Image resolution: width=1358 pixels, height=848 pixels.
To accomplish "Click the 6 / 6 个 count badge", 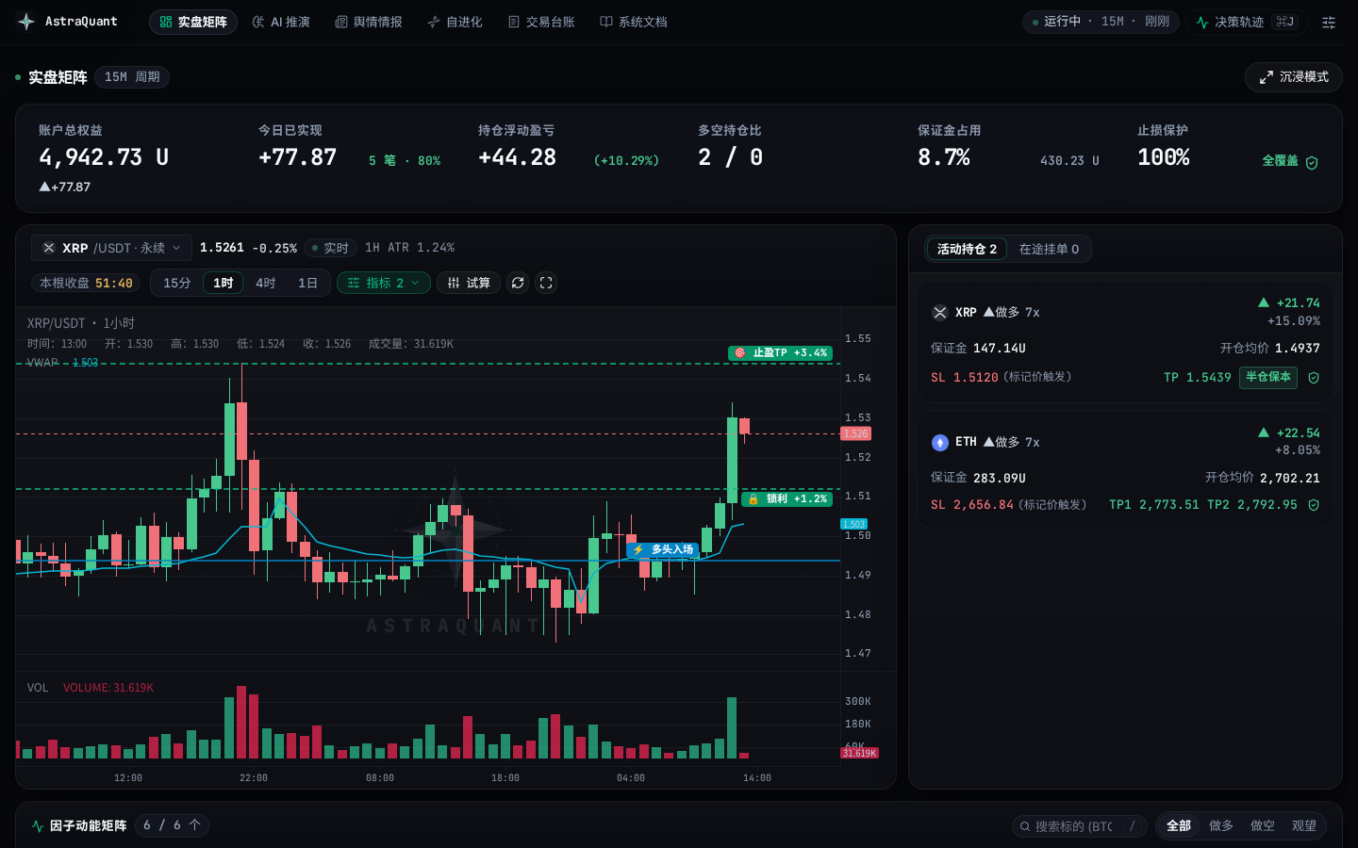I will (x=172, y=825).
